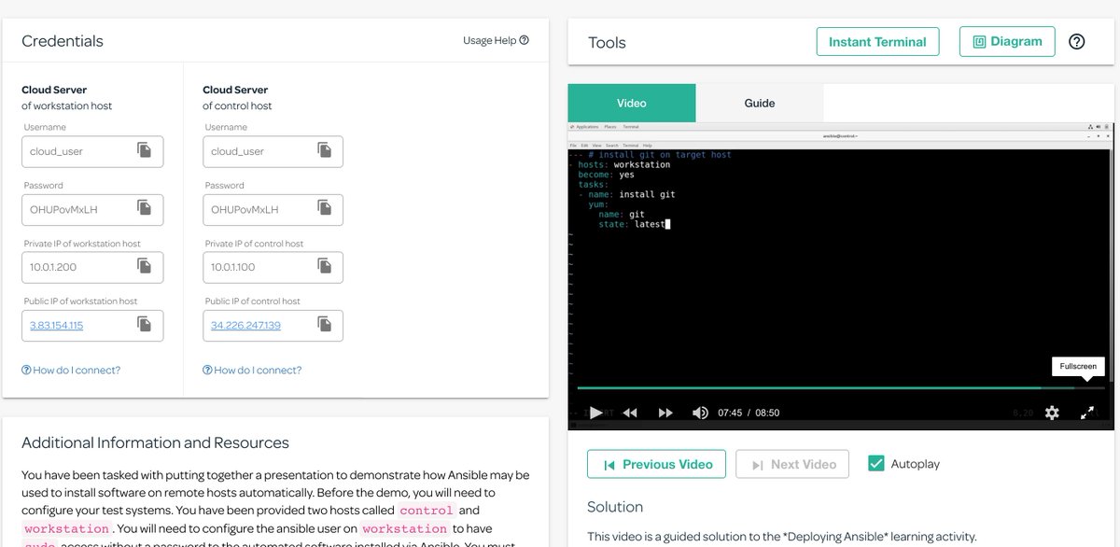
Task: Copy the control host password
Action: [x=324, y=208]
